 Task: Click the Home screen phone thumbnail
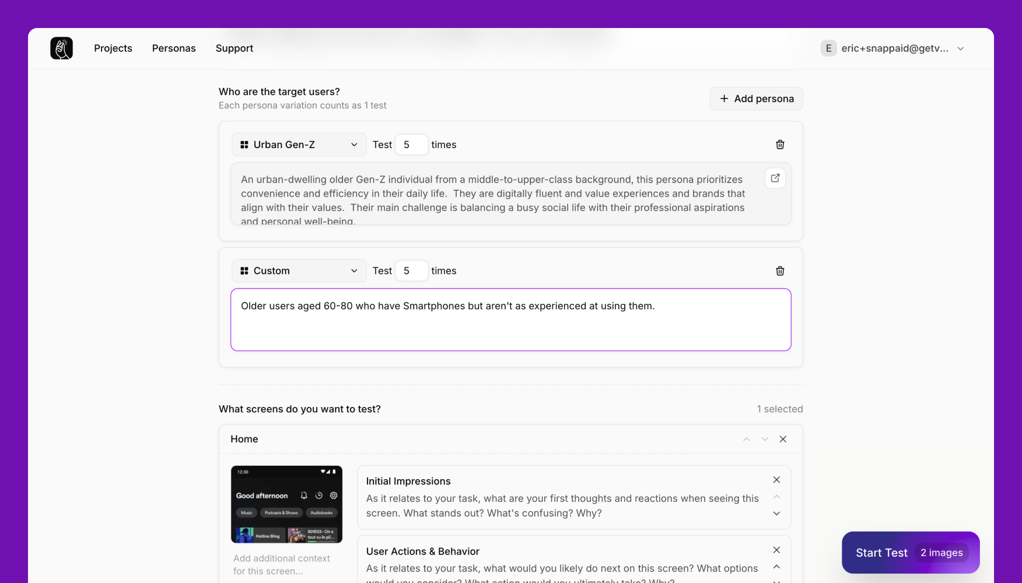click(286, 504)
